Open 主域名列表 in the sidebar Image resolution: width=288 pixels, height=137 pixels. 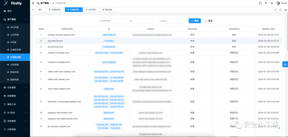coord(15,50)
